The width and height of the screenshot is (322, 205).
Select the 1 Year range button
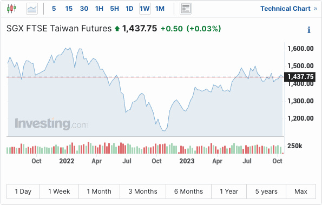pos(229,191)
